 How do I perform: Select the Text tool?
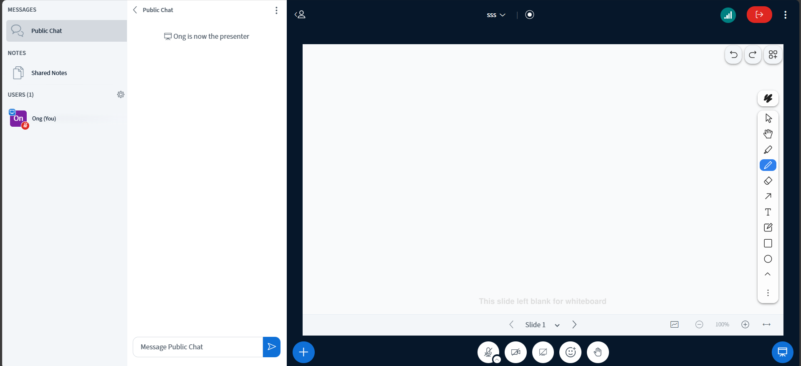(x=768, y=212)
